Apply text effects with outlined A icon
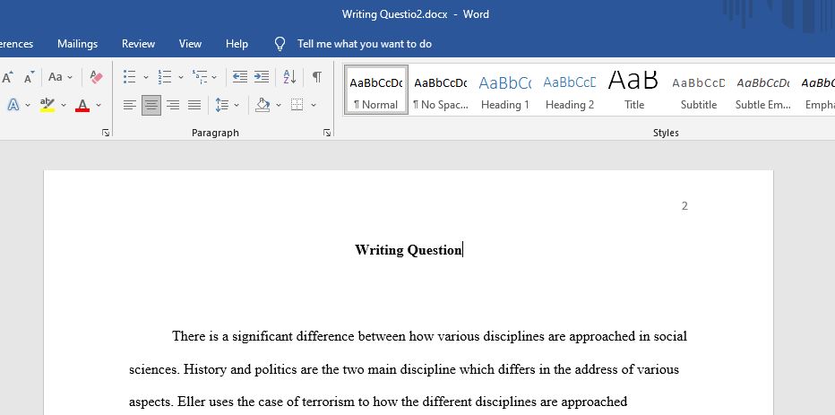Image resolution: width=835 pixels, height=415 pixels. click(13, 105)
